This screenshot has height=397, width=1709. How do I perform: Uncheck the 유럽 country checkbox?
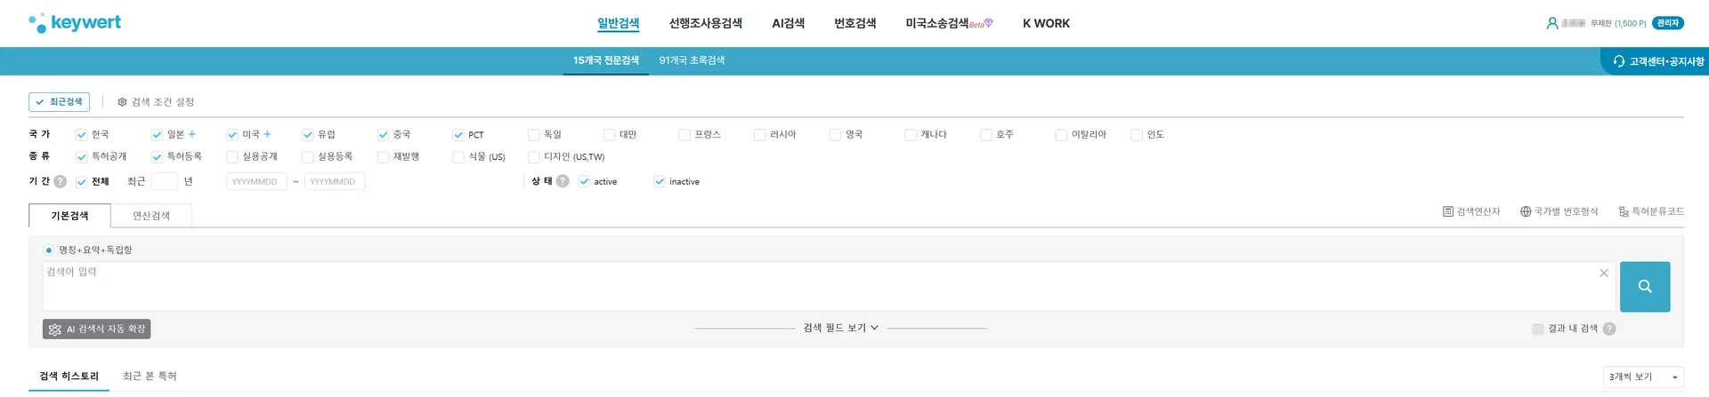(x=307, y=135)
